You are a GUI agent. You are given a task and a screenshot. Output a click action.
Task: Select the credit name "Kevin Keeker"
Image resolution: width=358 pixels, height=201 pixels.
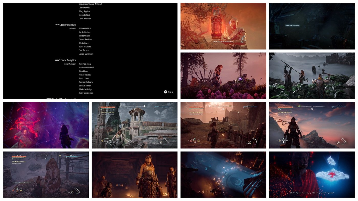click(85, 32)
